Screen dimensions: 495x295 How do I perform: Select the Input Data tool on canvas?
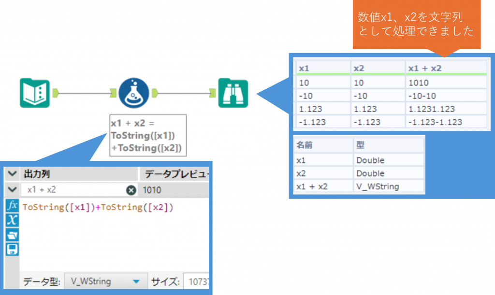click(x=35, y=93)
